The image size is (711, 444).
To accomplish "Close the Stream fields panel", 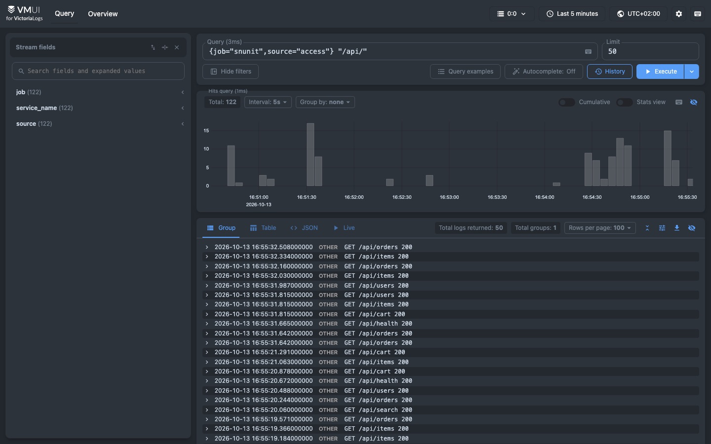I will coord(177,47).
